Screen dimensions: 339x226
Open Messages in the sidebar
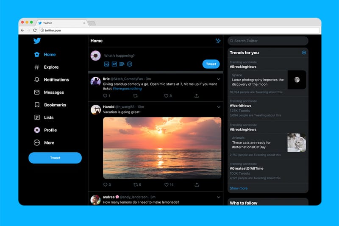tap(49, 92)
